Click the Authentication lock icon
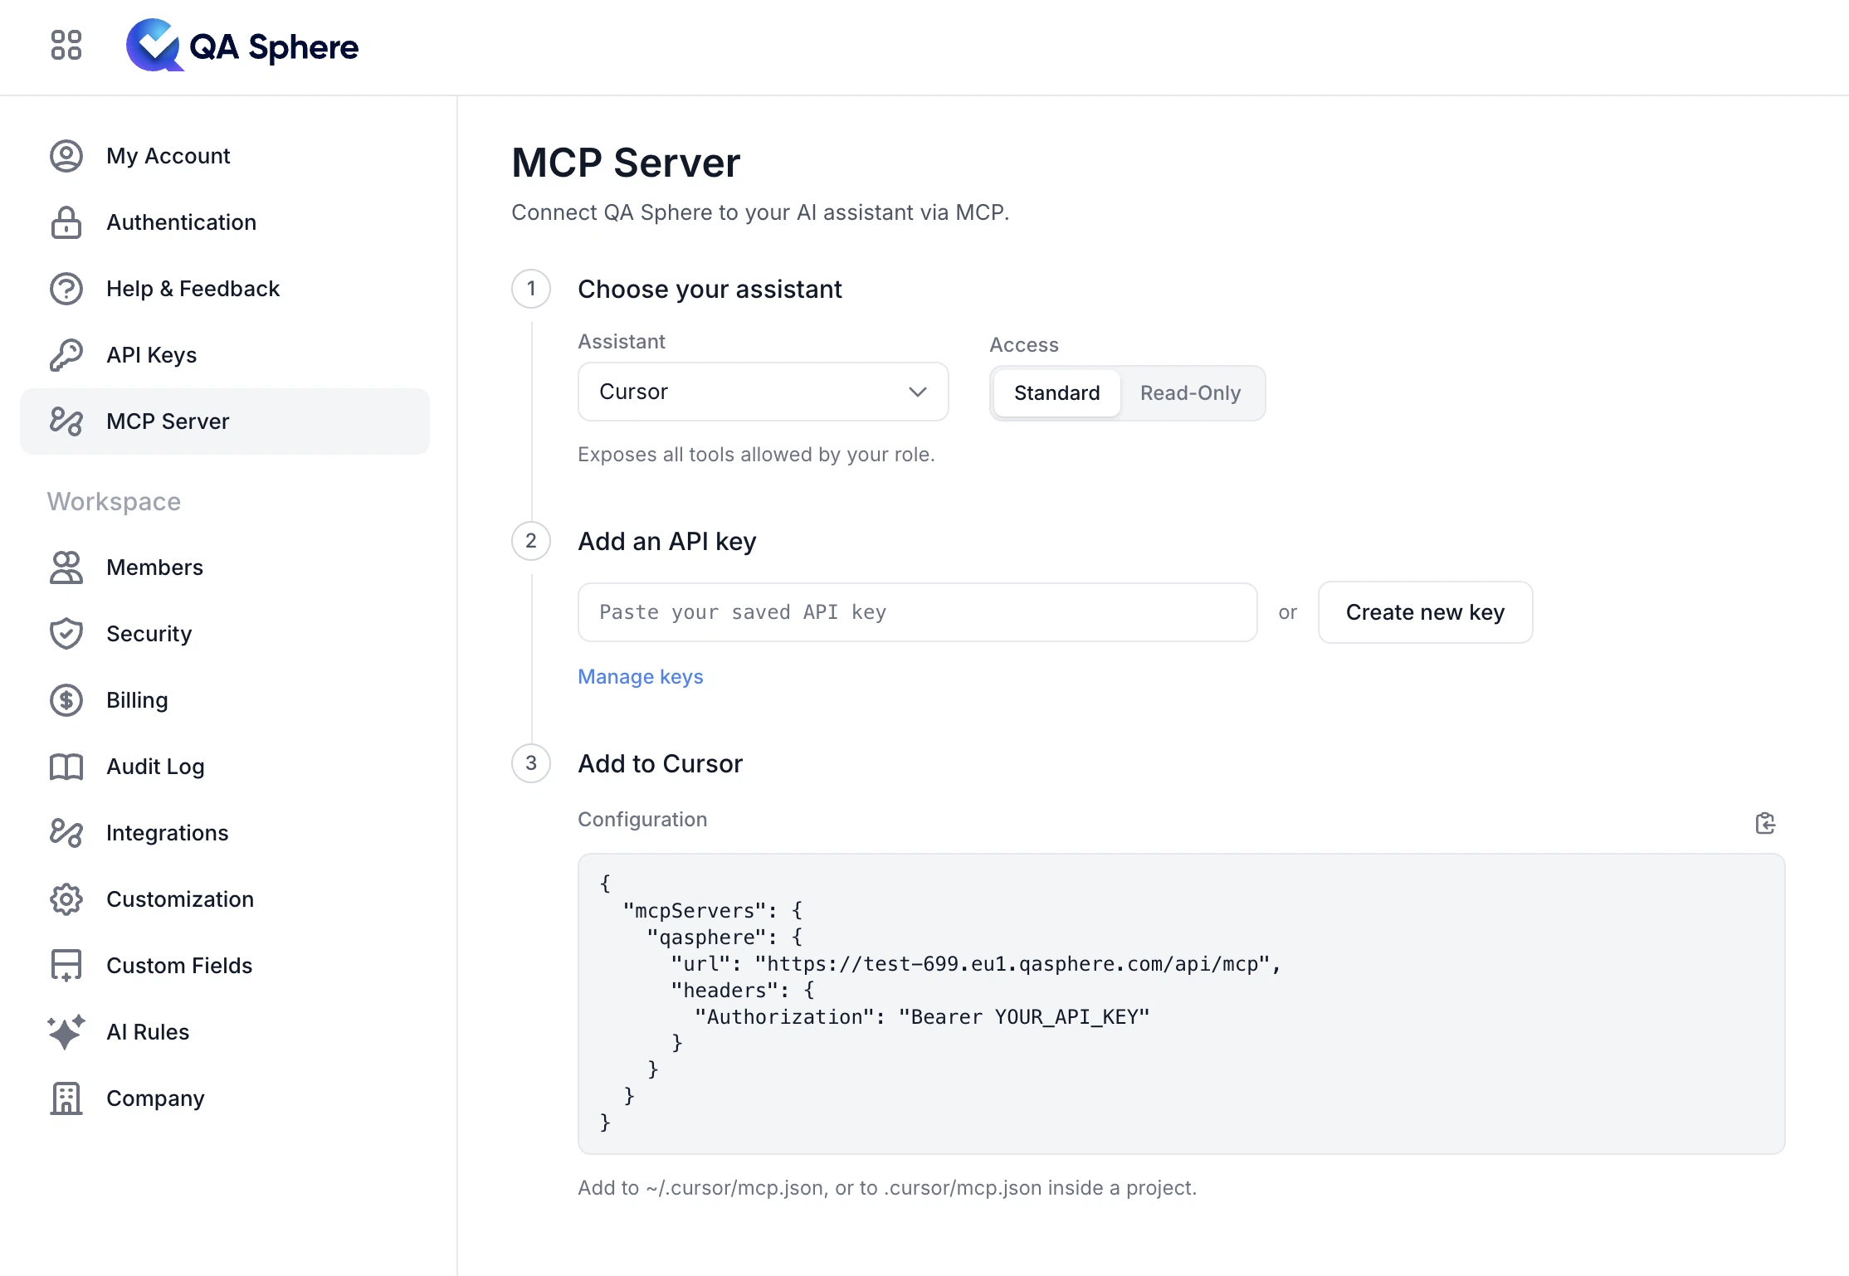The width and height of the screenshot is (1849, 1276). point(66,222)
